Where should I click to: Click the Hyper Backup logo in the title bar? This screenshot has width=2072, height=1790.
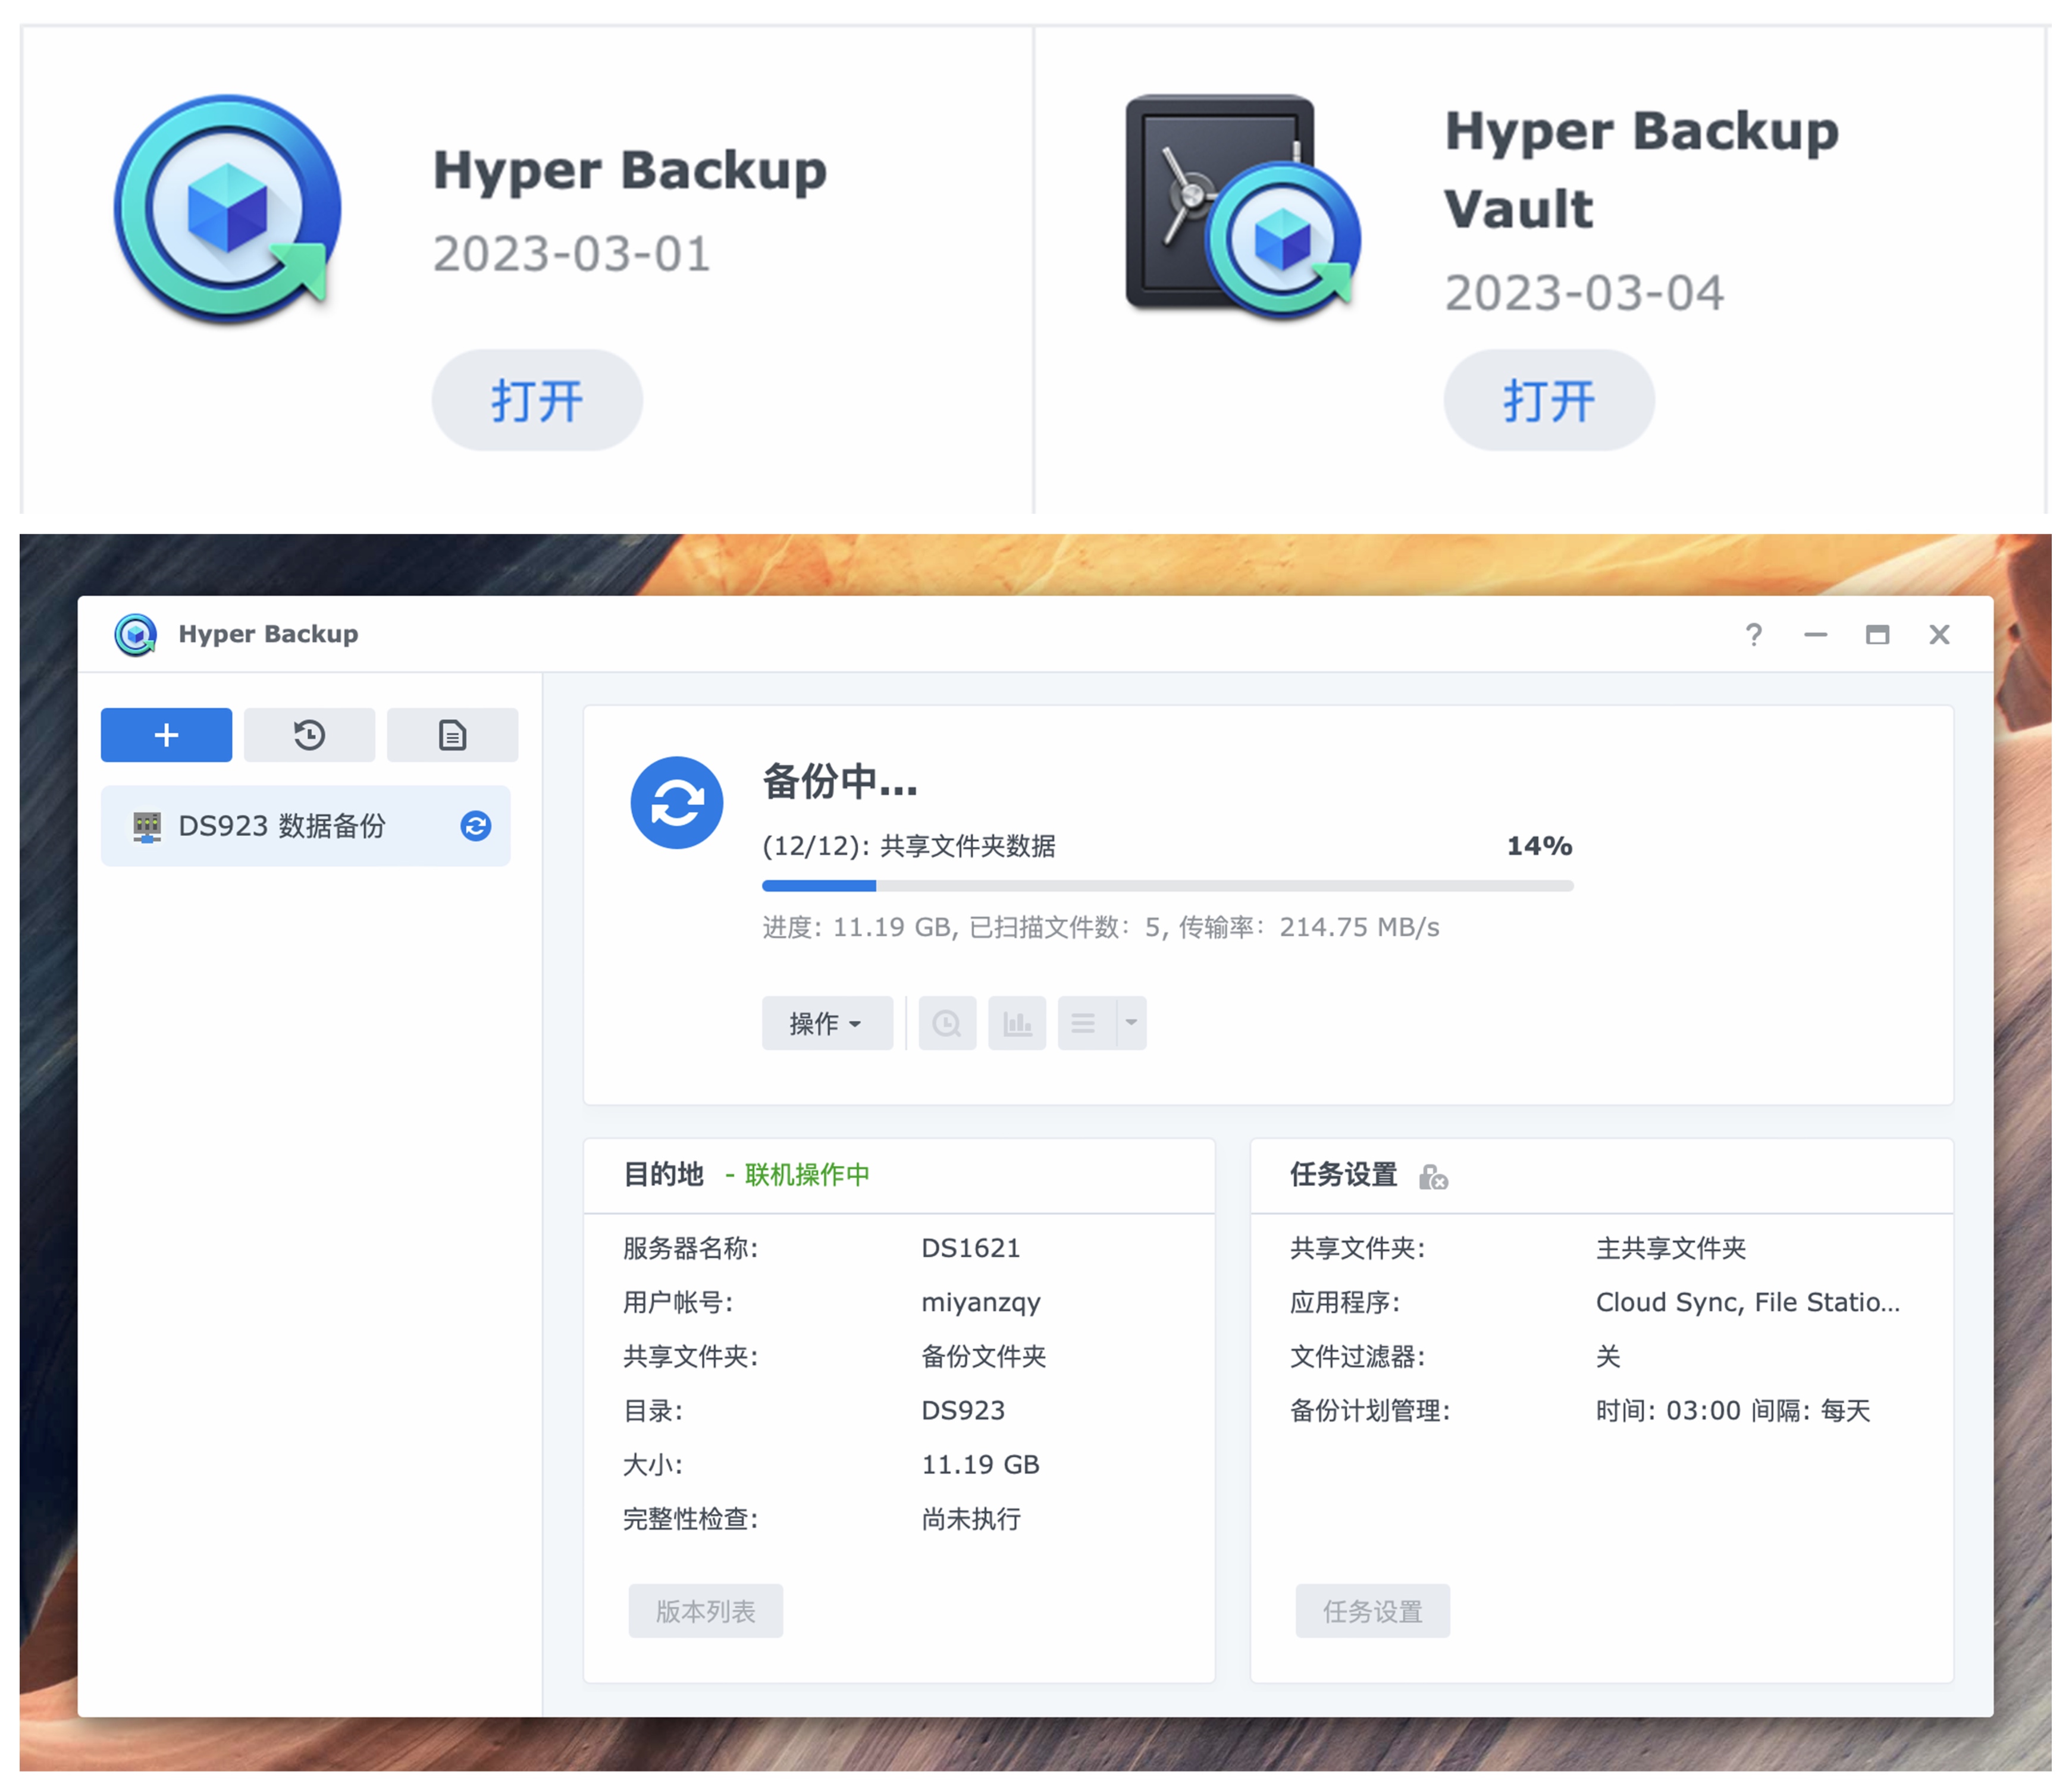click(x=137, y=633)
